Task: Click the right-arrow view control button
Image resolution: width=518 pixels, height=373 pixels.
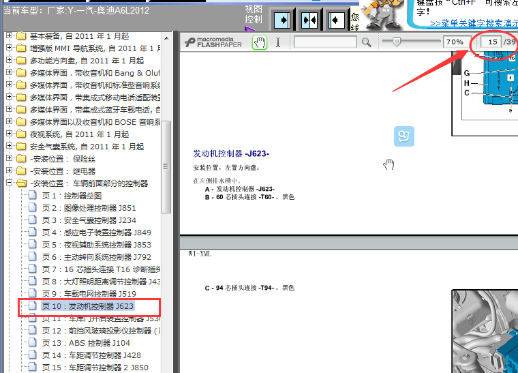Action: [x=282, y=20]
